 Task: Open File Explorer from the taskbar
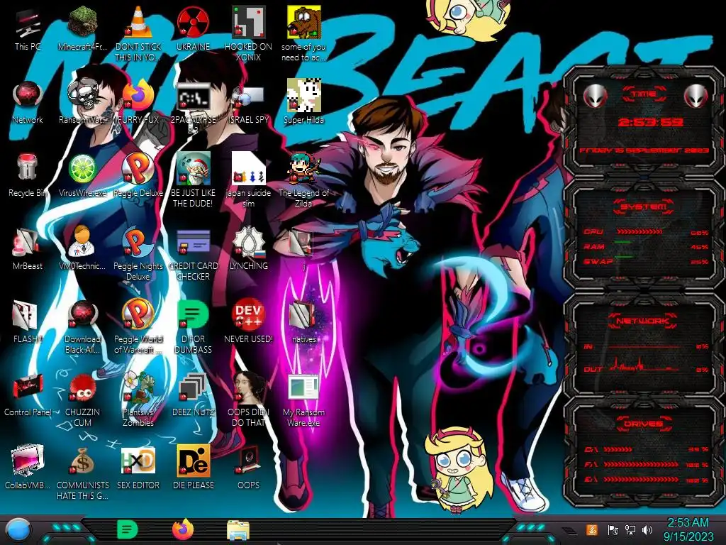point(238,530)
